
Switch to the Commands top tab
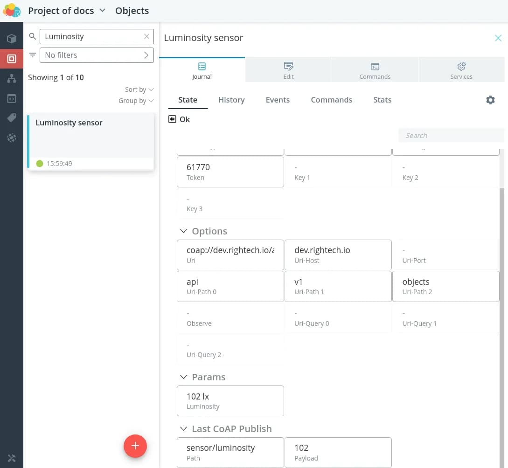tap(375, 71)
